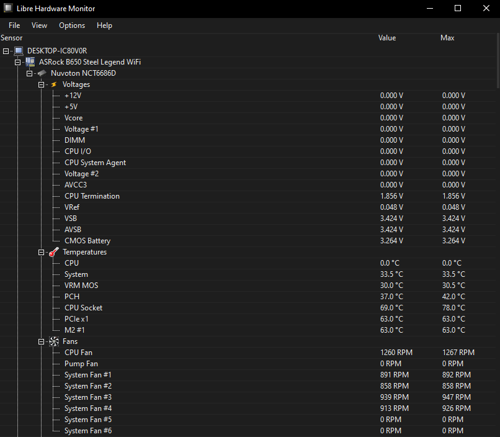Click the Max column header

pyautogui.click(x=447, y=38)
